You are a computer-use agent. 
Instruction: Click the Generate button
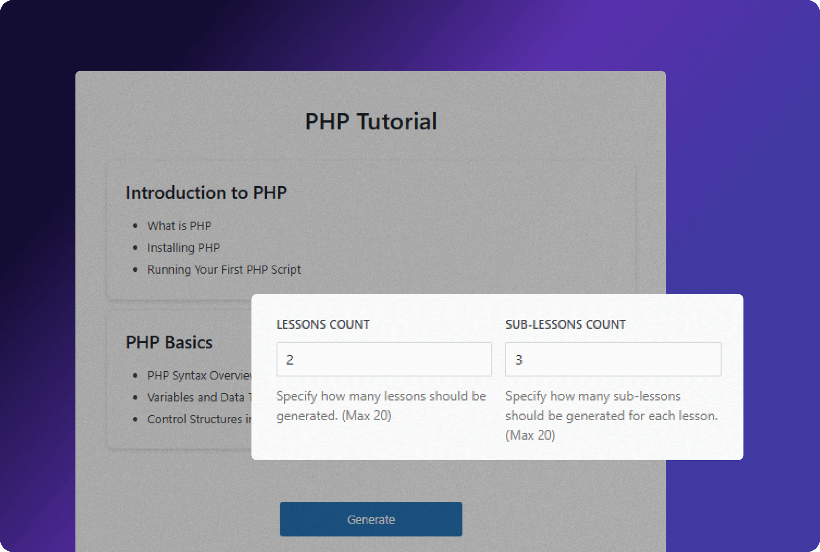(x=371, y=519)
